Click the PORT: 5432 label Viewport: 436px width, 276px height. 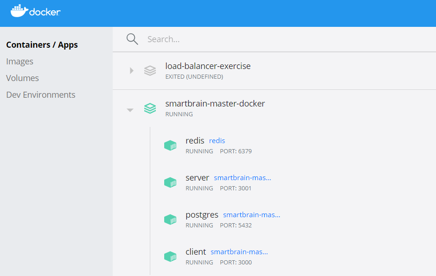tap(236, 226)
